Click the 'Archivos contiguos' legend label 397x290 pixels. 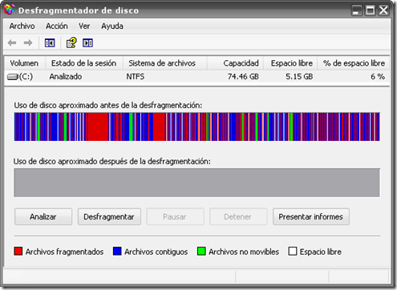click(x=156, y=252)
